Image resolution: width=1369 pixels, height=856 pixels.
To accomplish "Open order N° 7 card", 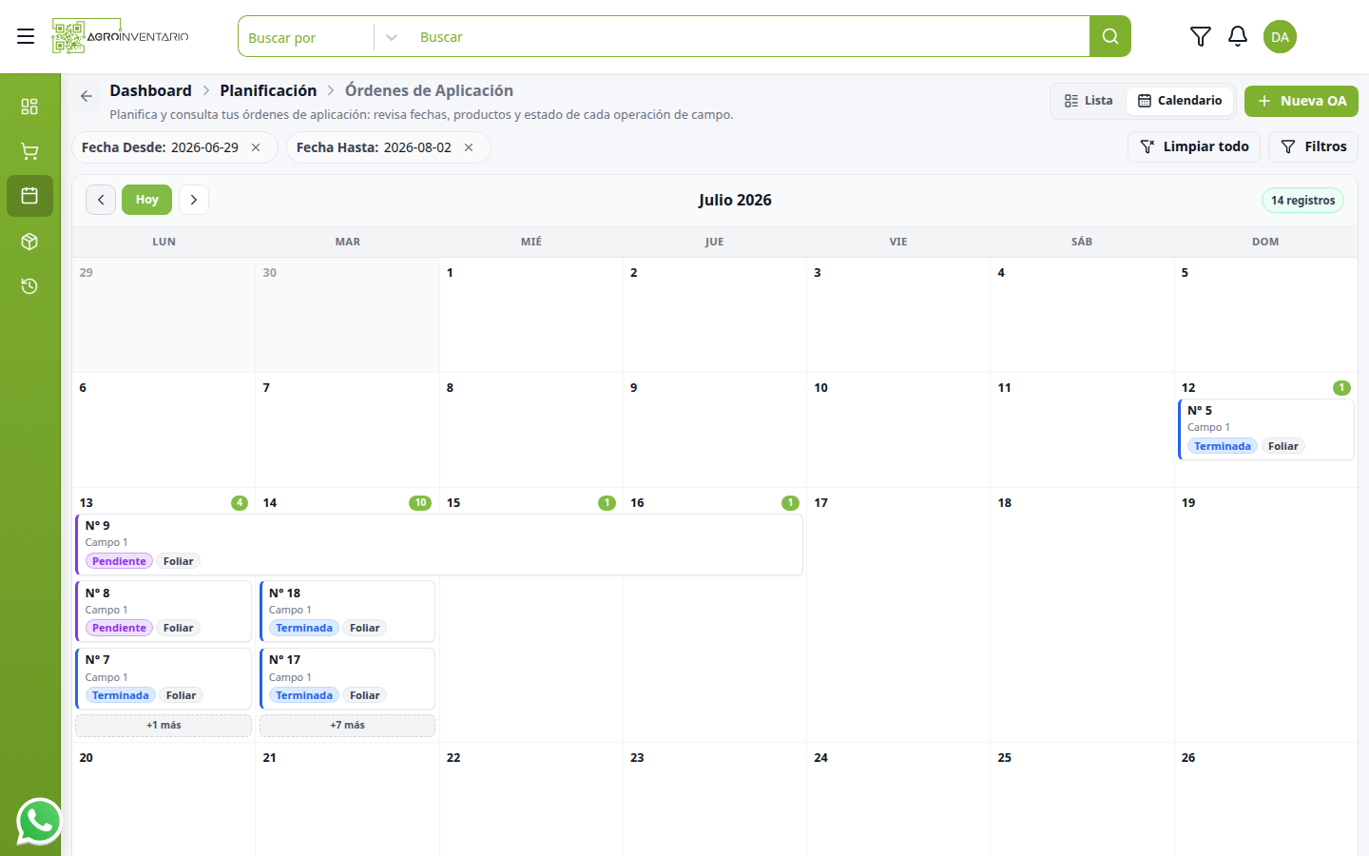I will pyautogui.click(x=164, y=678).
